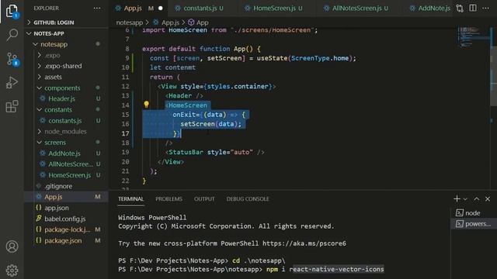The image size is (497, 279).
Task: Expand the assets folder
Action: pos(67,77)
